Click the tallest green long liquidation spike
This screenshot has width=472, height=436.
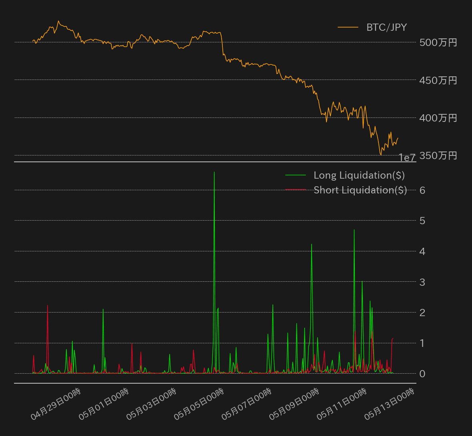[x=214, y=173]
